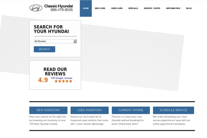207x138 pixels.
Task: Click the Used Inventory button
Action: tap(89, 110)
